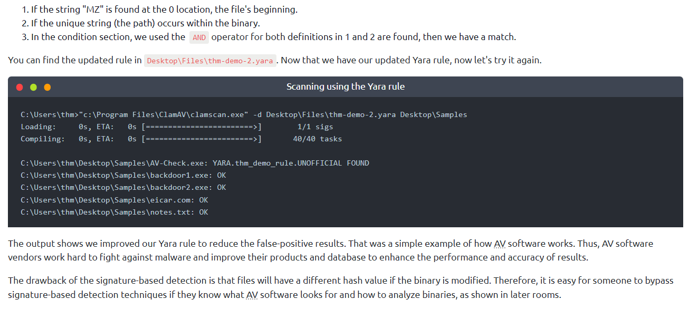Viewport: 689px width, 309px height.
Task: Click the green dot in terminal header
Action: click(x=34, y=87)
